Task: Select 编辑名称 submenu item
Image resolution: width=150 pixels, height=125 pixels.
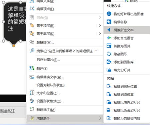Action: click(127, 22)
